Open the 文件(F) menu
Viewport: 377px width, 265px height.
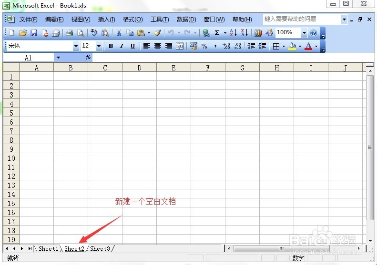28,20
